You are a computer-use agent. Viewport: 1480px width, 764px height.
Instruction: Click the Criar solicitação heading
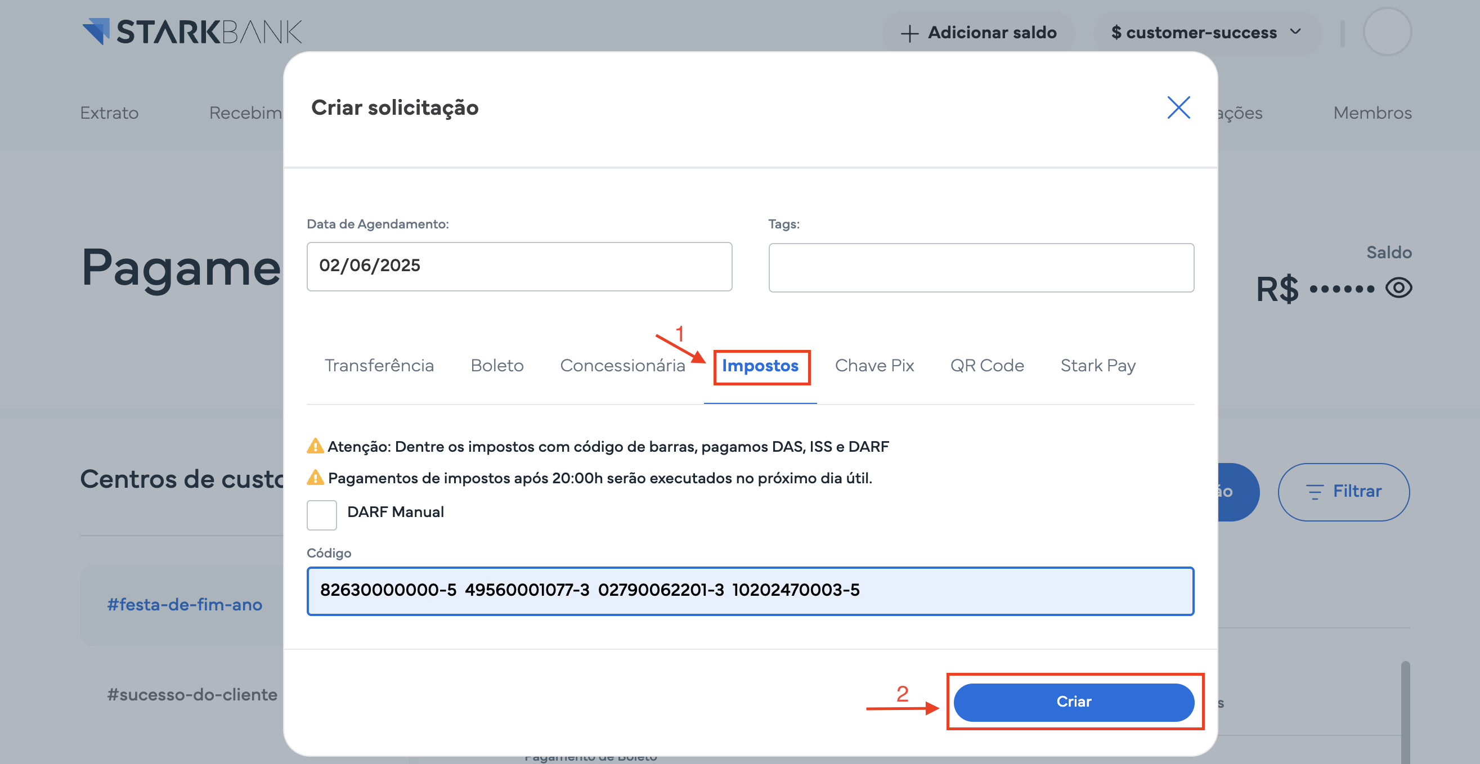coord(394,108)
